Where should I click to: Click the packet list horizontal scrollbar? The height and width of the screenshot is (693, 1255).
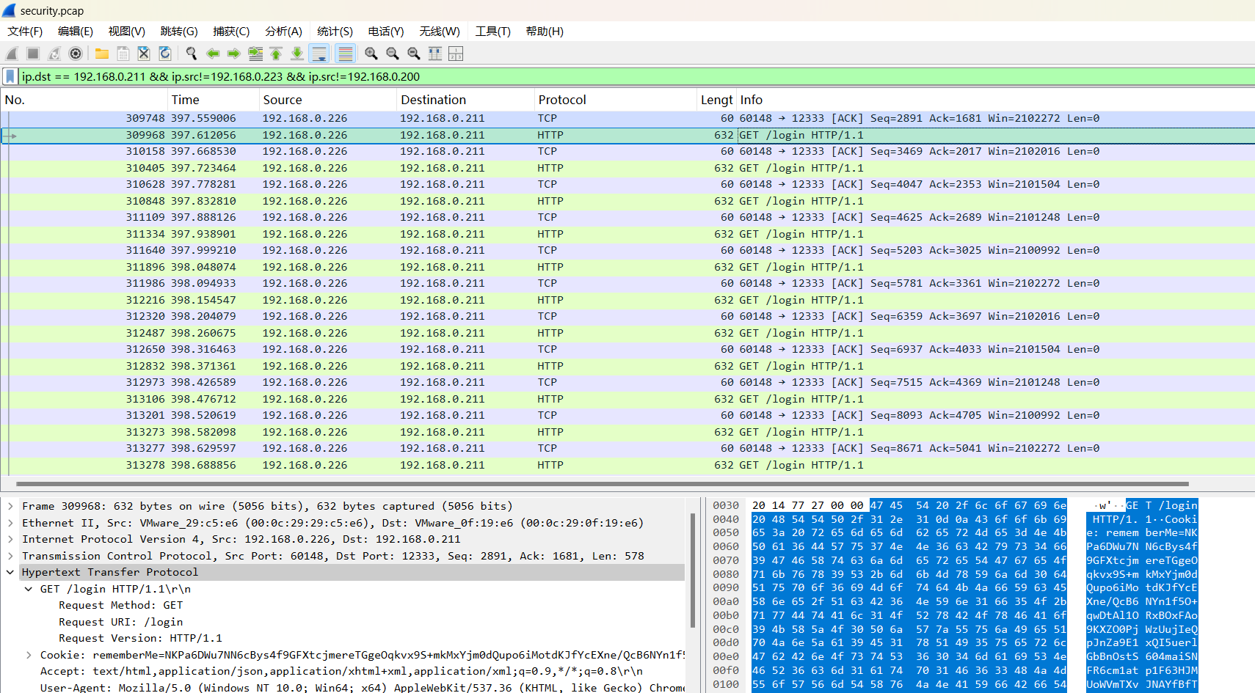click(602, 484)
